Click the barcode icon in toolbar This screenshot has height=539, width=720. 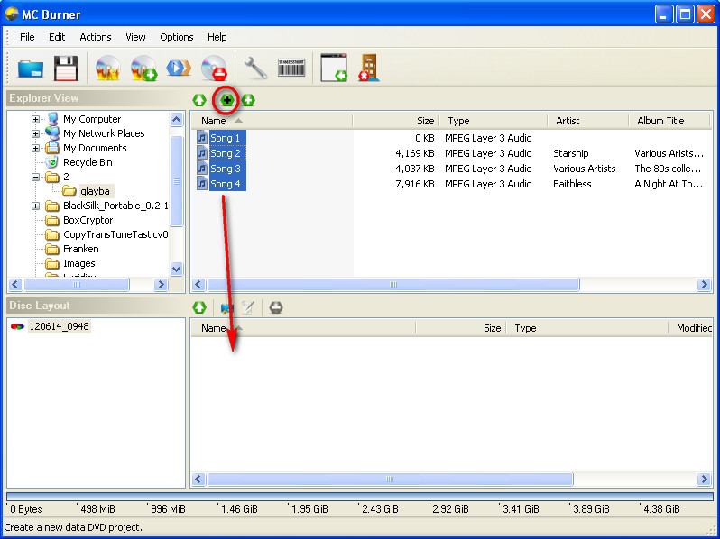(x=291, y=69)
